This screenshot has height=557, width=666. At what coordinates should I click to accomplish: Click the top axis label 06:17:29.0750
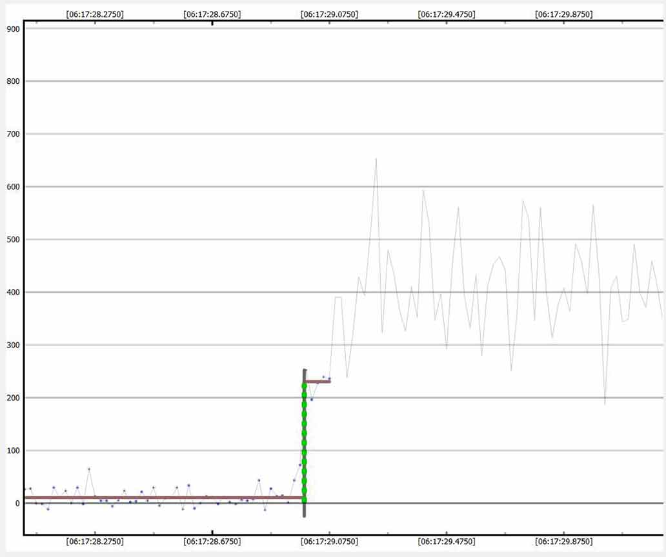(329, 14)
